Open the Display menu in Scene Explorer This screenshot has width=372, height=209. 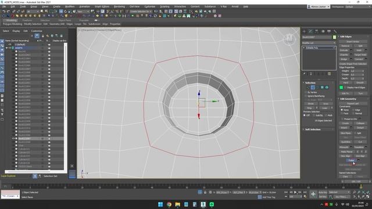pyautogui.click(x=16, y=31)
